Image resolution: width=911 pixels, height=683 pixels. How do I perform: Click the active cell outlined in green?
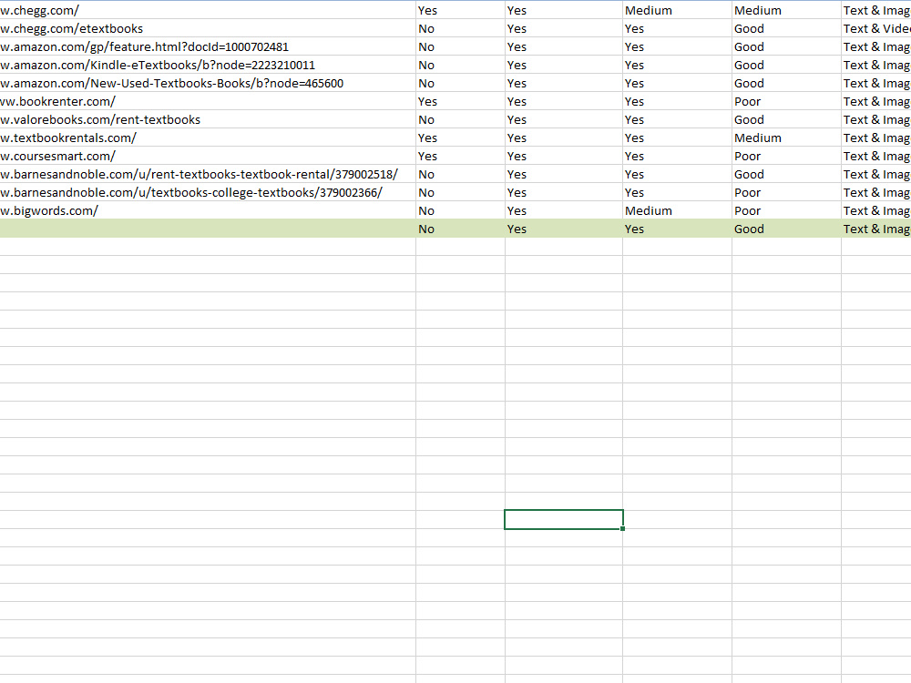point(564,519)
